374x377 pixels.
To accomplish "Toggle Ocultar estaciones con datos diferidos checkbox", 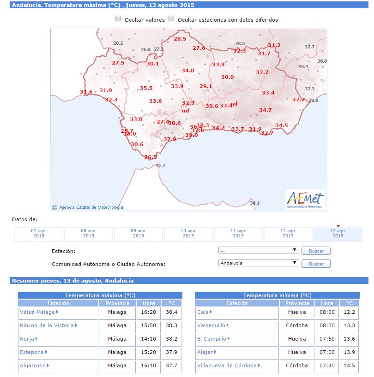I will coord(172,19).
